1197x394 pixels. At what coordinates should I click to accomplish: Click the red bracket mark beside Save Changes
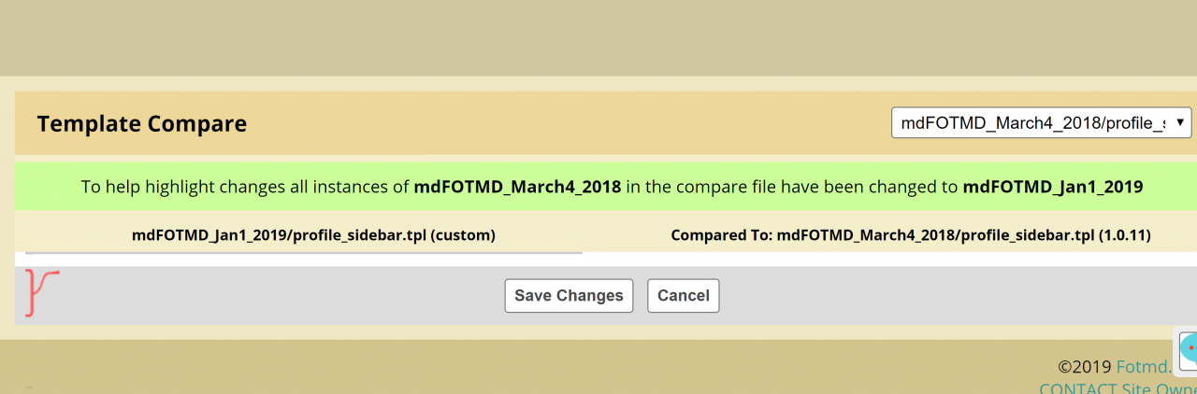point(40,292)
